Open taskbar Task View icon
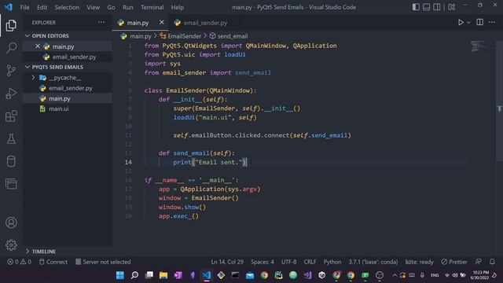 click(149, 275)
